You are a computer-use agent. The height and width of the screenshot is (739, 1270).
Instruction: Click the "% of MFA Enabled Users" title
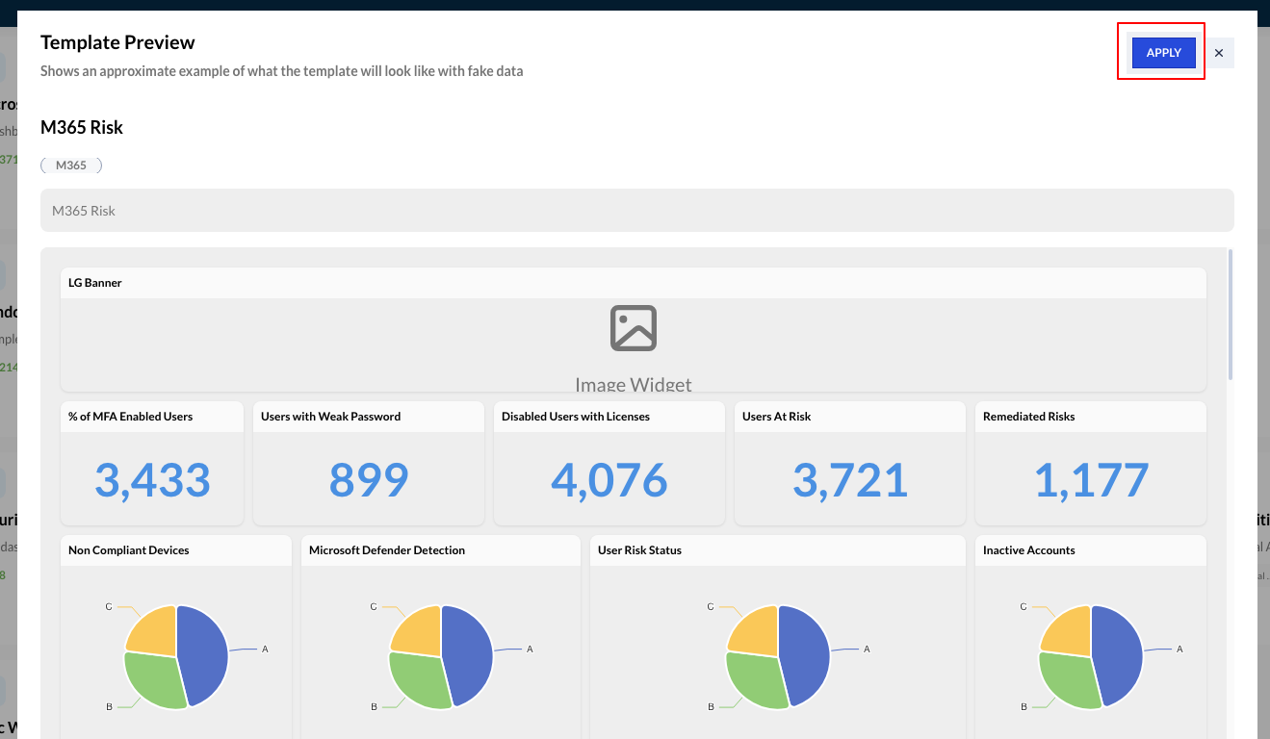tap(131, 417)
